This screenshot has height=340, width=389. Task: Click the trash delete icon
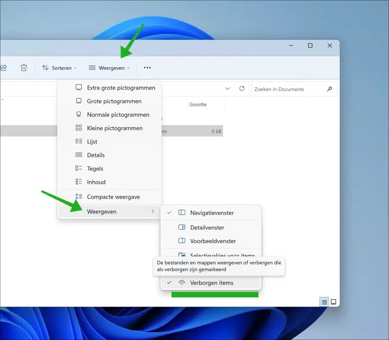coord(24,67)
